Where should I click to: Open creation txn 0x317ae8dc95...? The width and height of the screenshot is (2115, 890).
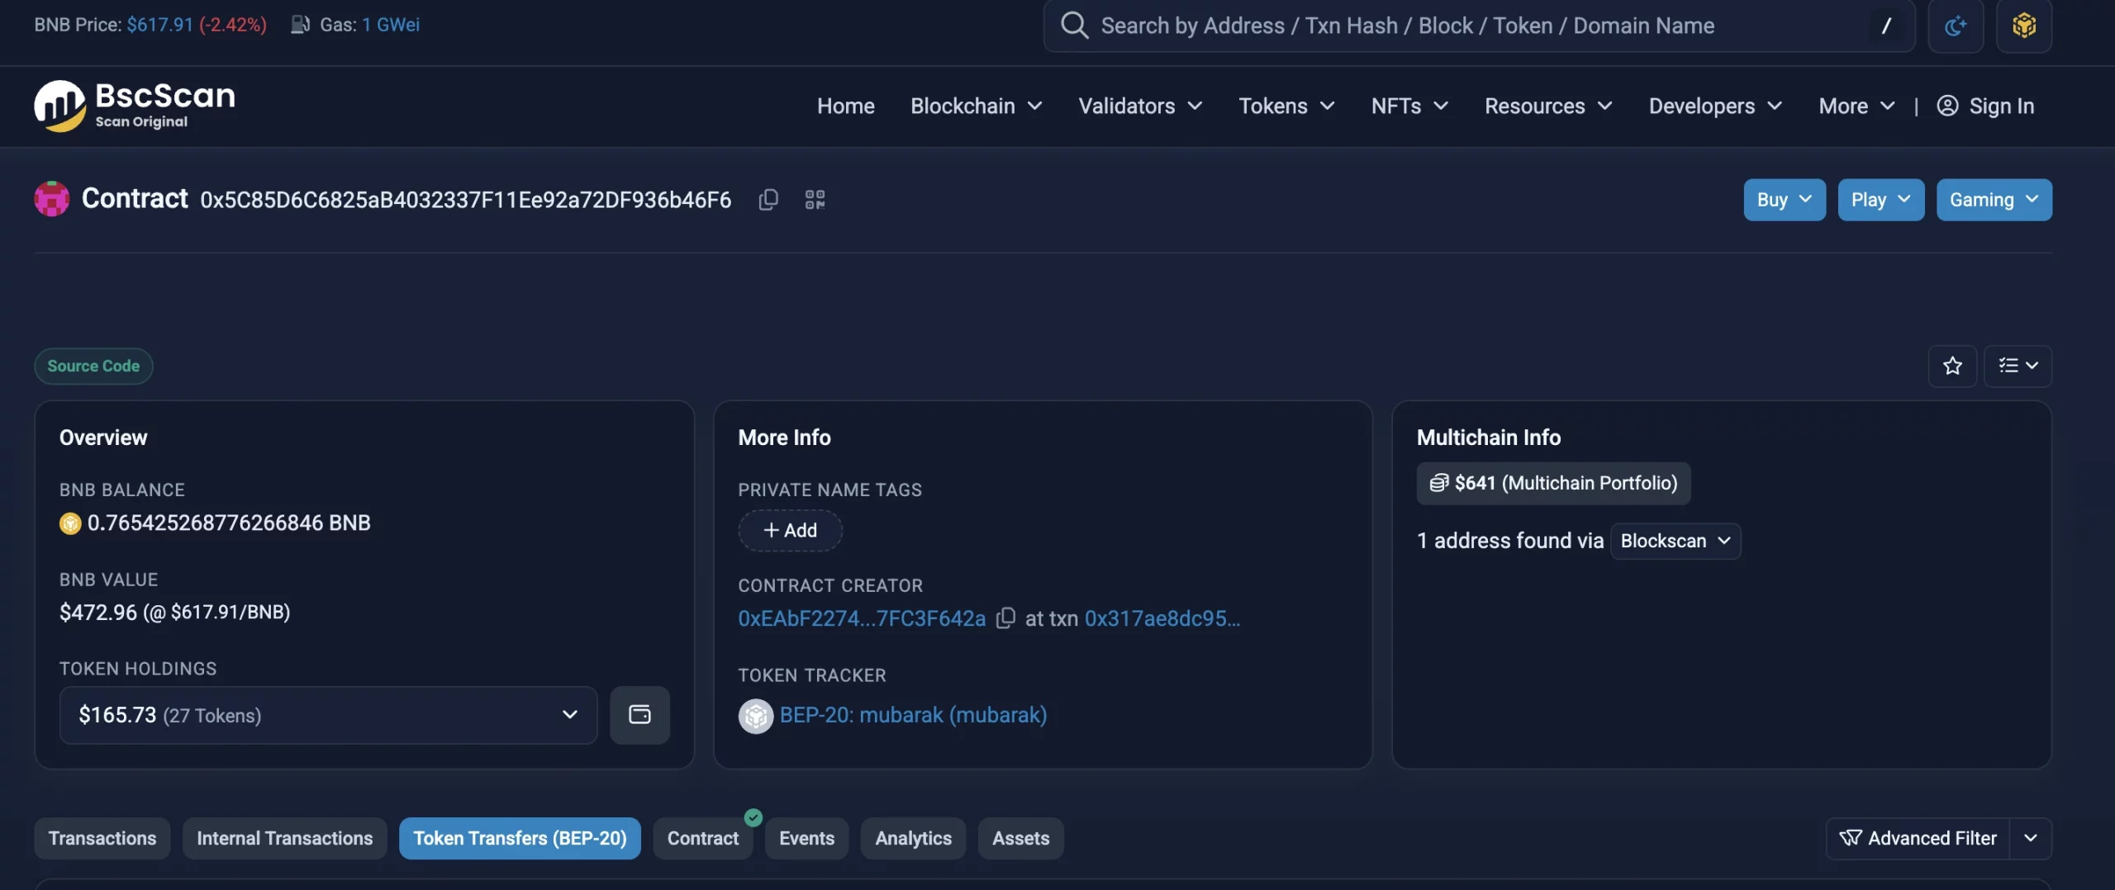coord(1162,618)
